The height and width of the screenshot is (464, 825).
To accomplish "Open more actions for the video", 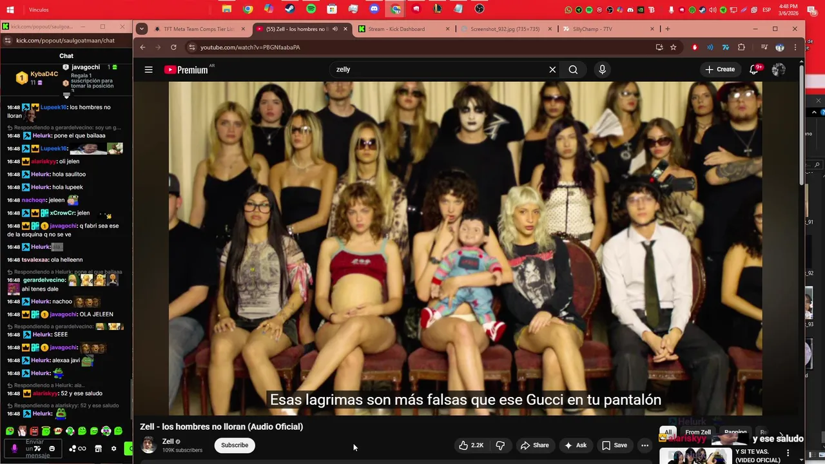I will pyautogui.click(x=645, y=445).
